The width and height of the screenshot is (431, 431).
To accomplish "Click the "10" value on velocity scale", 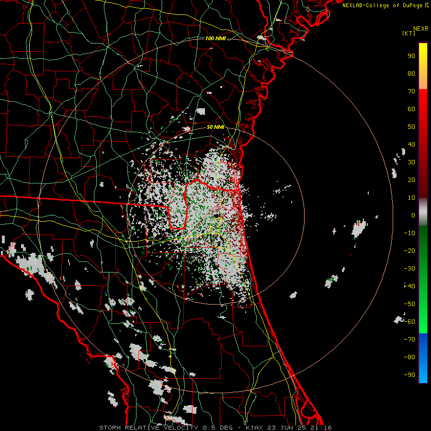I will [x=411, y=198].
